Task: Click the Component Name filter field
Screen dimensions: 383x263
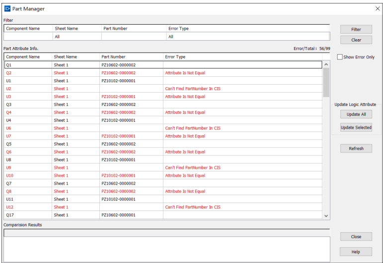Action: pyautogui.click(x=28, y=37)
